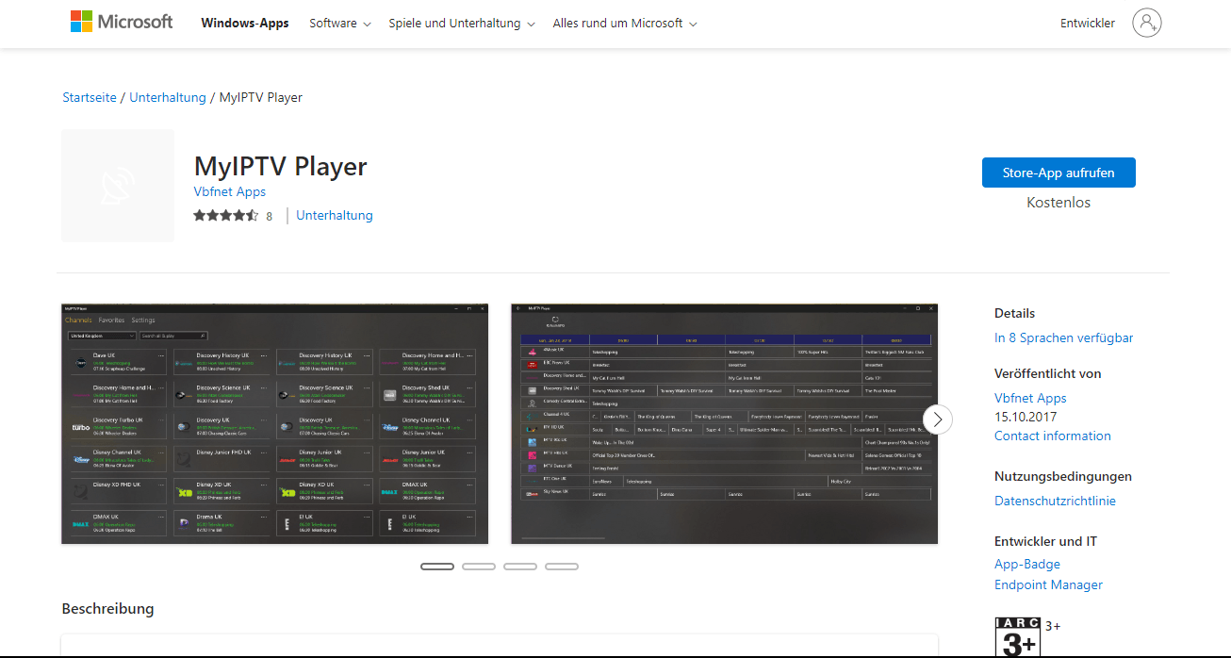Open Datenschutzrichtlinie link

coord(1055,501)
